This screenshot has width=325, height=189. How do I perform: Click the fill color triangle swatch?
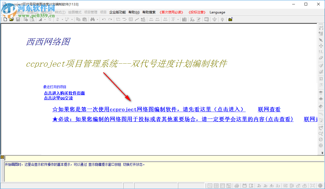pyautogui.click(x=40, y=19)
